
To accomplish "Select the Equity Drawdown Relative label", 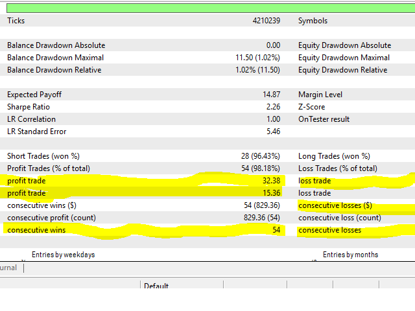I will pyautogui.click(x=343, y=70).
